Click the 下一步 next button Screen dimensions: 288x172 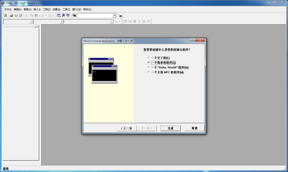(x=146, y=128)
